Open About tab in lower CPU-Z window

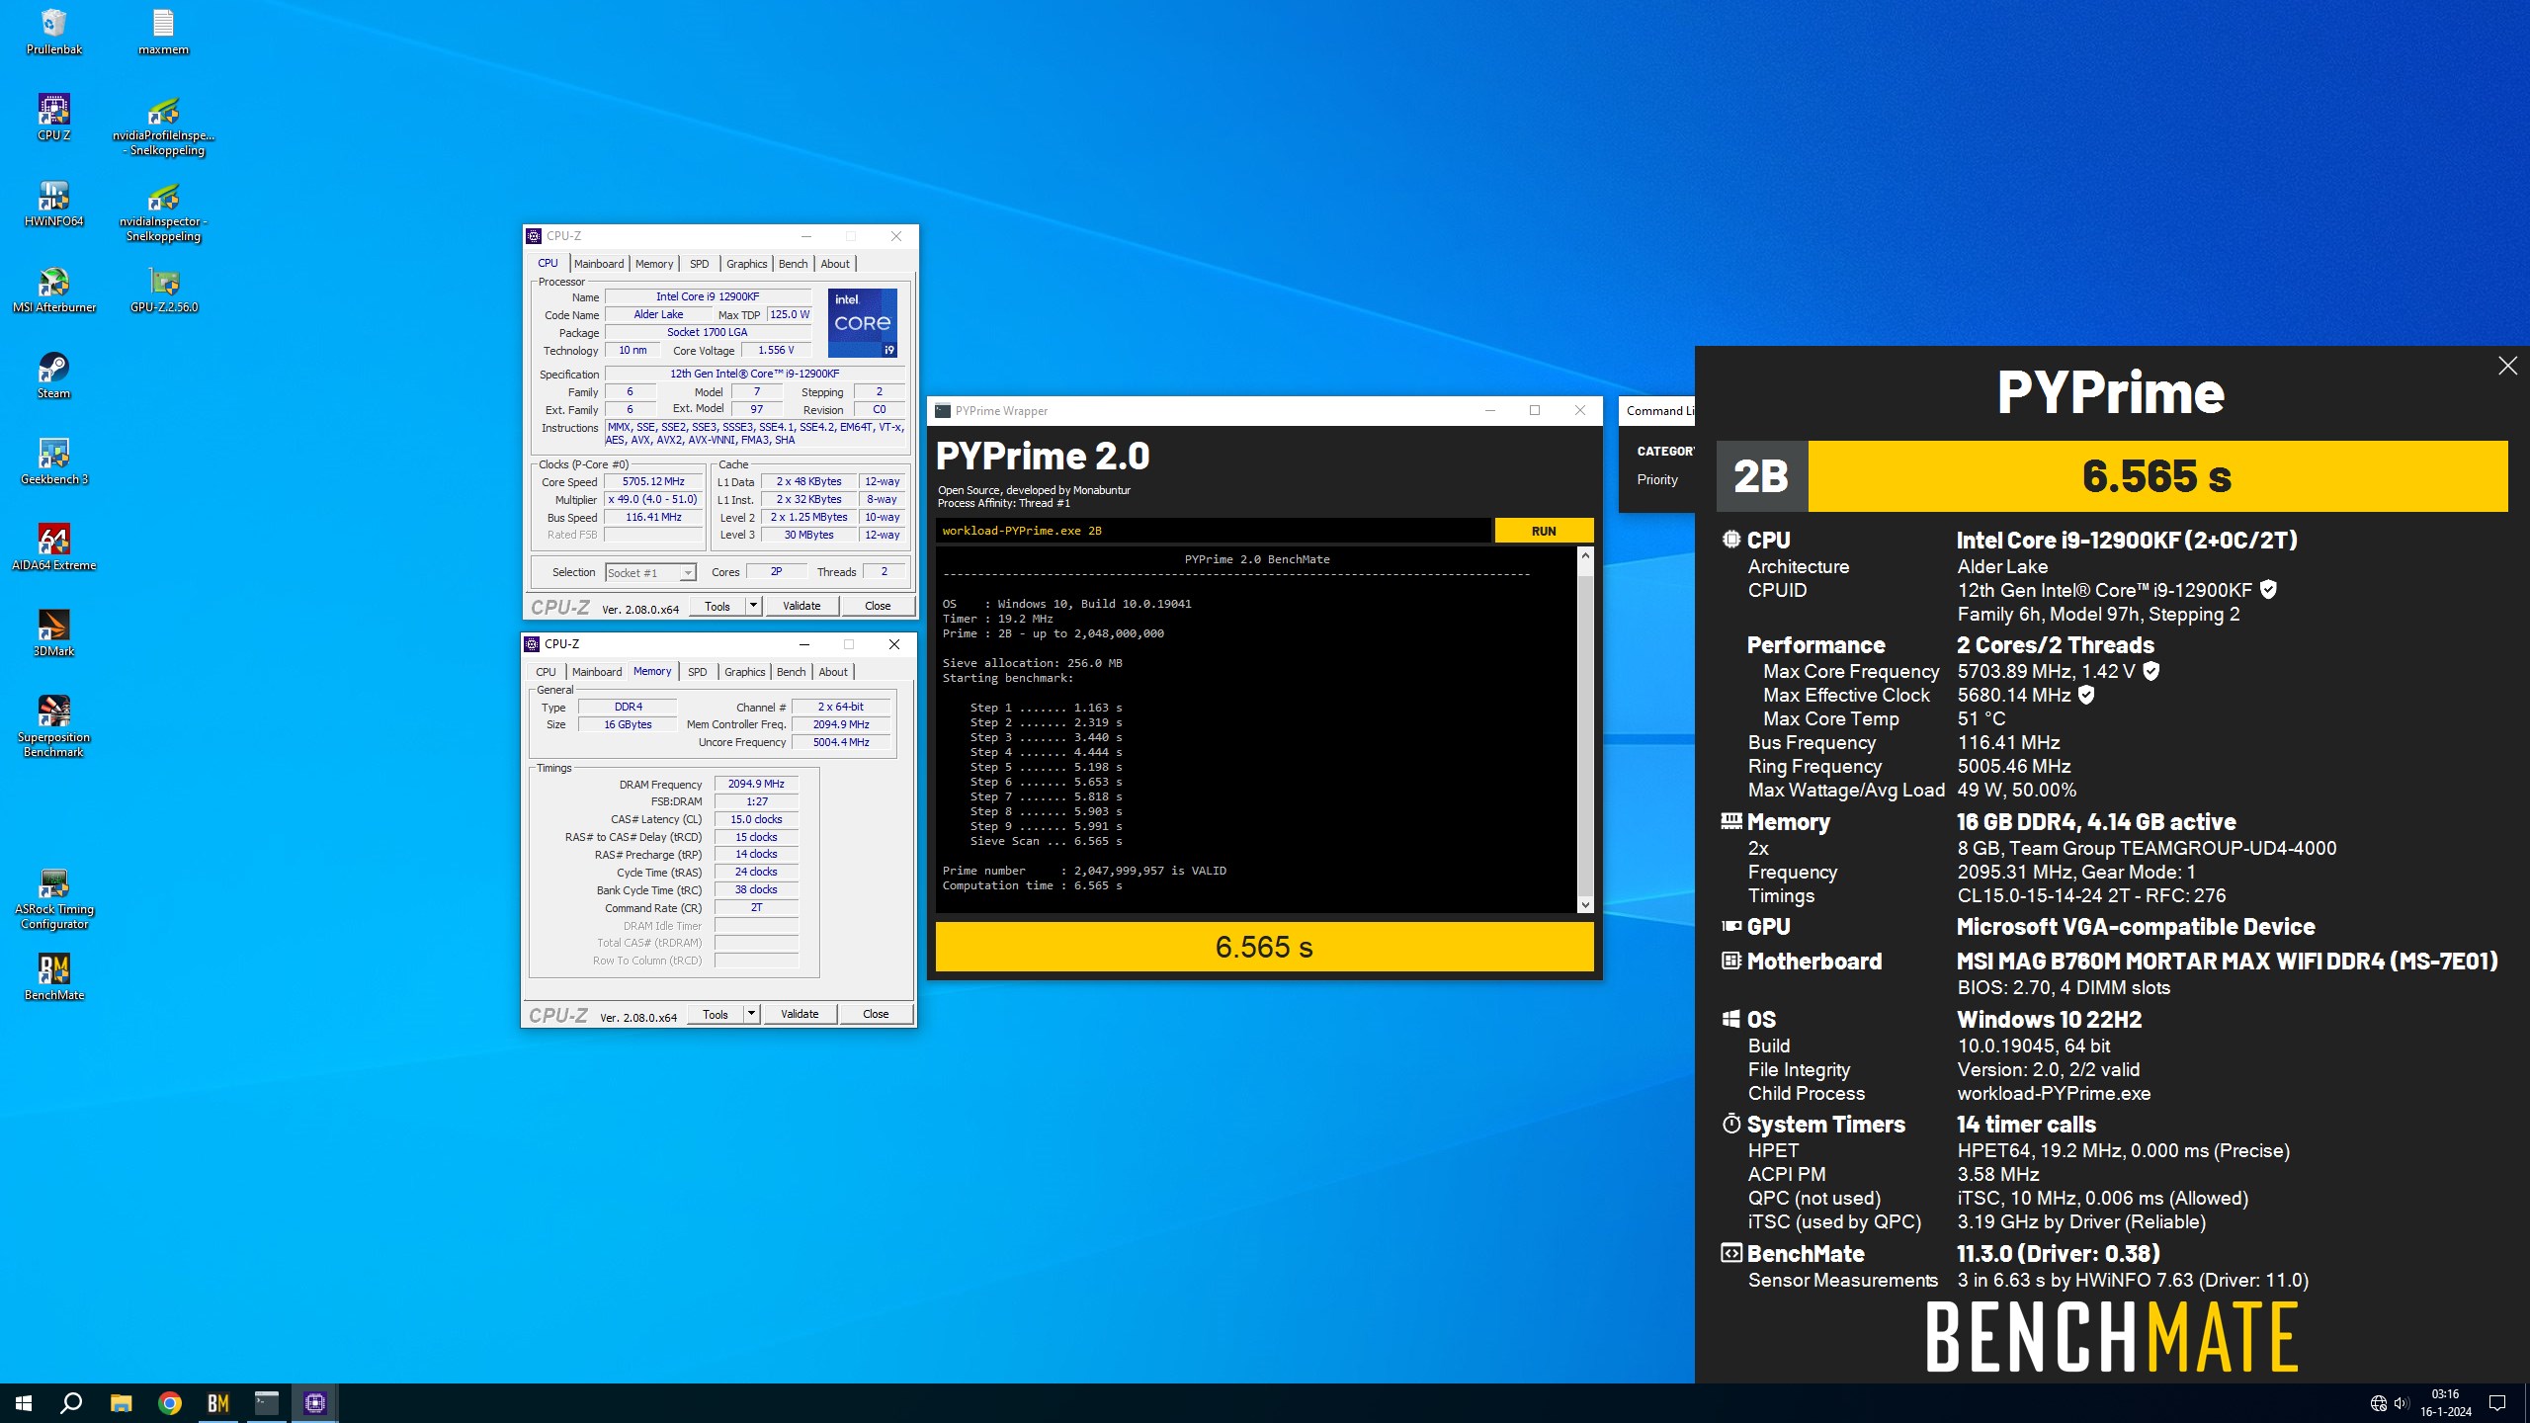click(833, 672)
